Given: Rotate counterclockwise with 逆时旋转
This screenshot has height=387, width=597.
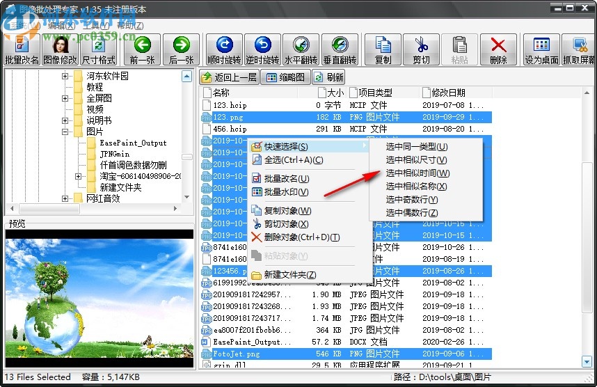Looking at the screenshot, I should click(x=263, y=50).
